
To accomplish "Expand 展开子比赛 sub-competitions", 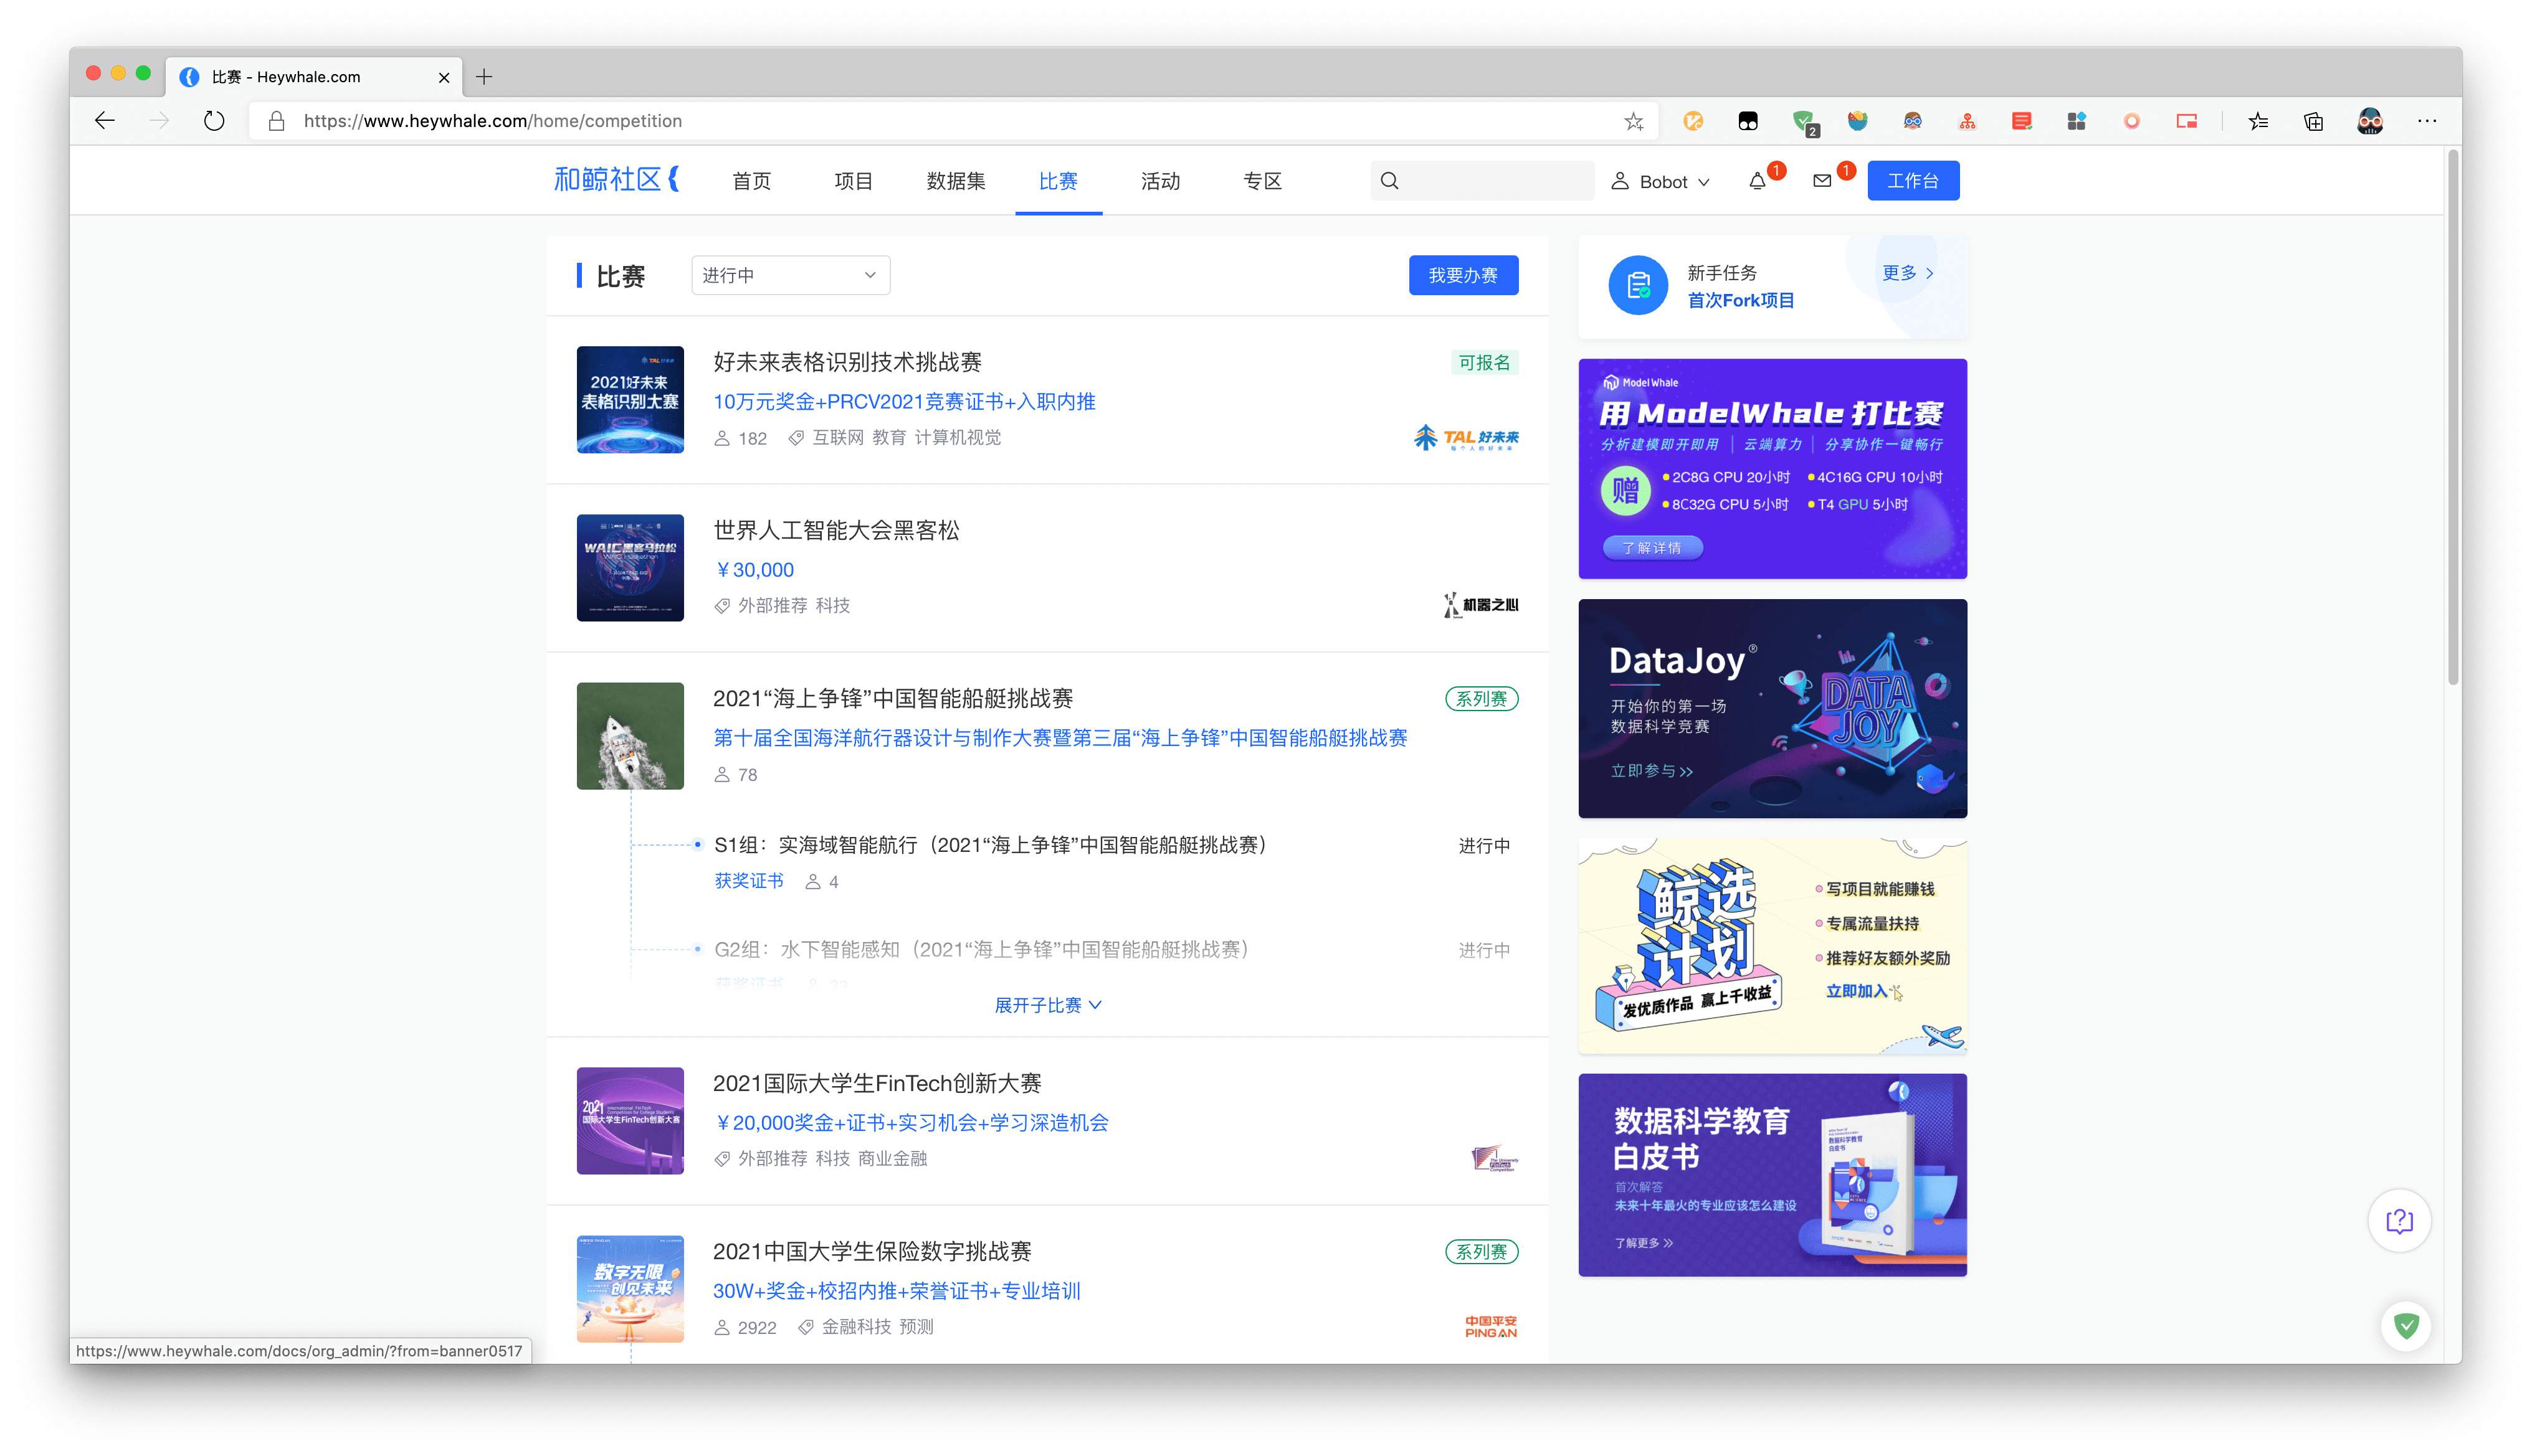I will (1047, 1005).
